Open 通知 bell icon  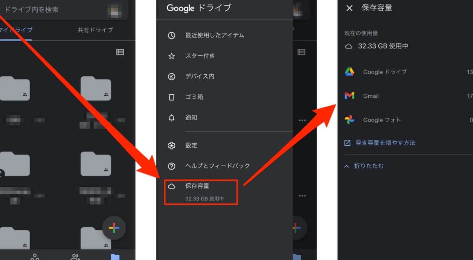point(171,118)
